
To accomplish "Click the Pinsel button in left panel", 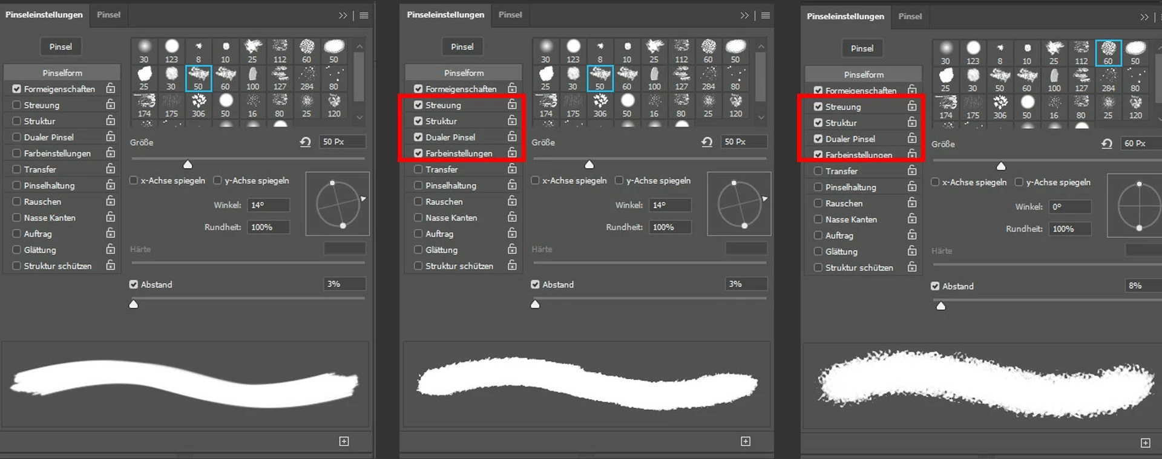I will [x=61, y=47].
